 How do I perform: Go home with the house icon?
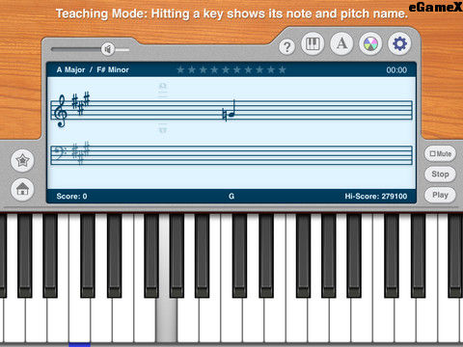pos(22,189)
